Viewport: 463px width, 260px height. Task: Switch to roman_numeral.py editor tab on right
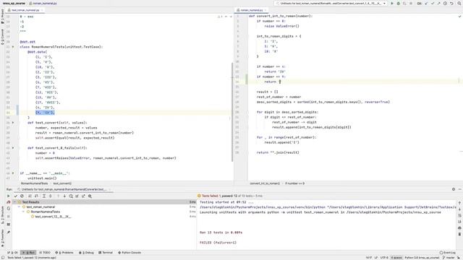click(251, 10)
